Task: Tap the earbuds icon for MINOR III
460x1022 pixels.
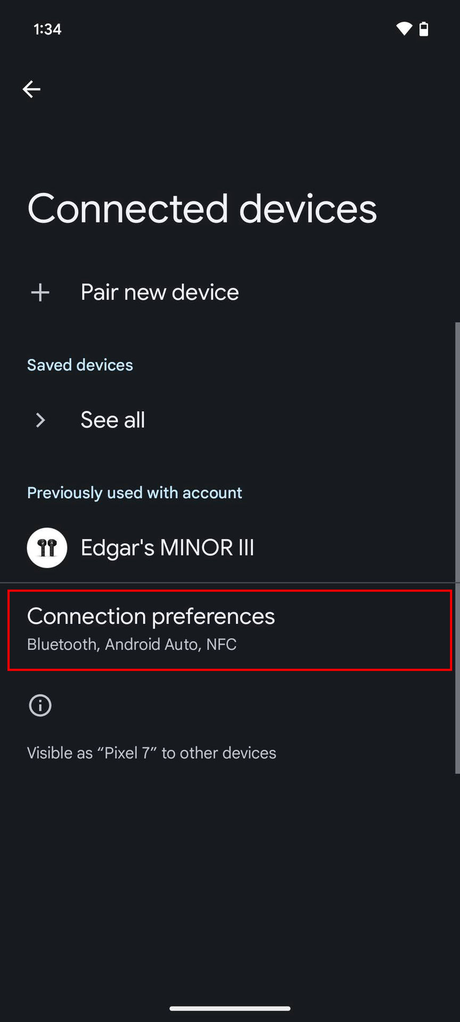Action: (x=47, y=547)
